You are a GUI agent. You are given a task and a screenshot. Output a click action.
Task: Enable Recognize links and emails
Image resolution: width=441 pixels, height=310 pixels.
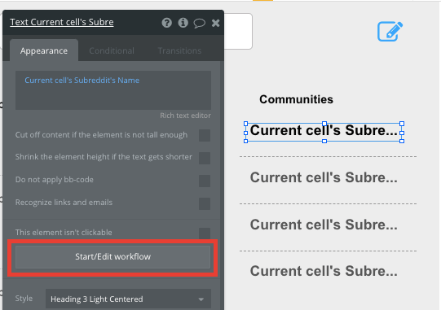[205, 203]
